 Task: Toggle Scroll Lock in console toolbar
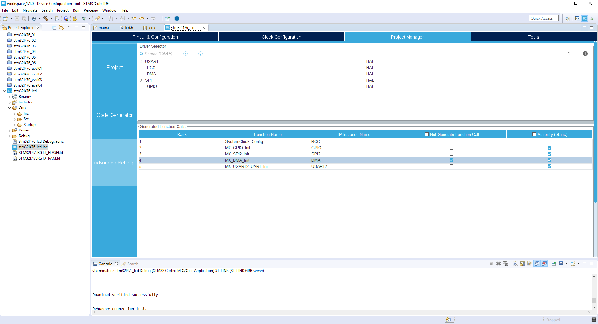522,264
